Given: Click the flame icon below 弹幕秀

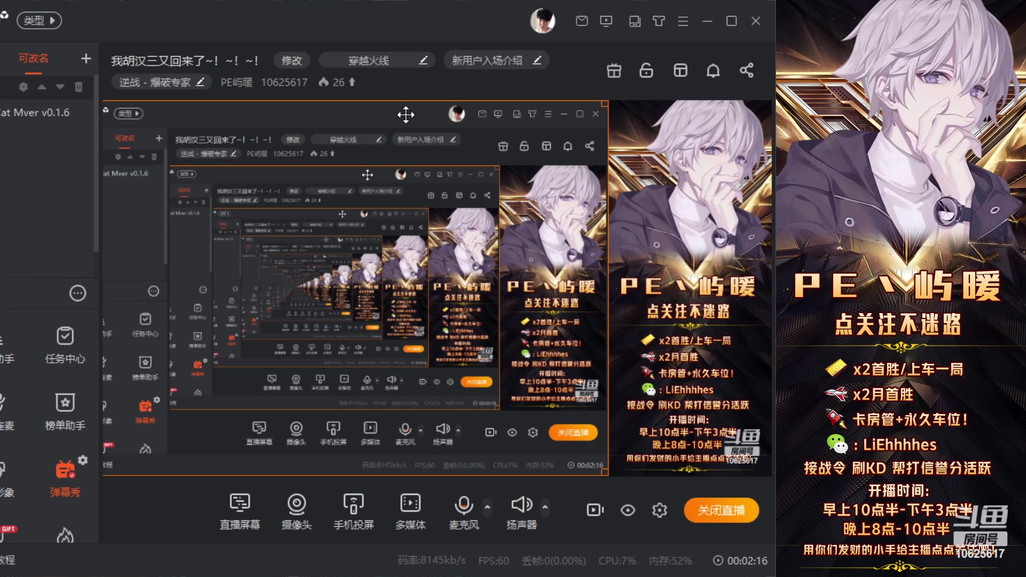Looking at the screenshot, I should (x=65, y=535).
